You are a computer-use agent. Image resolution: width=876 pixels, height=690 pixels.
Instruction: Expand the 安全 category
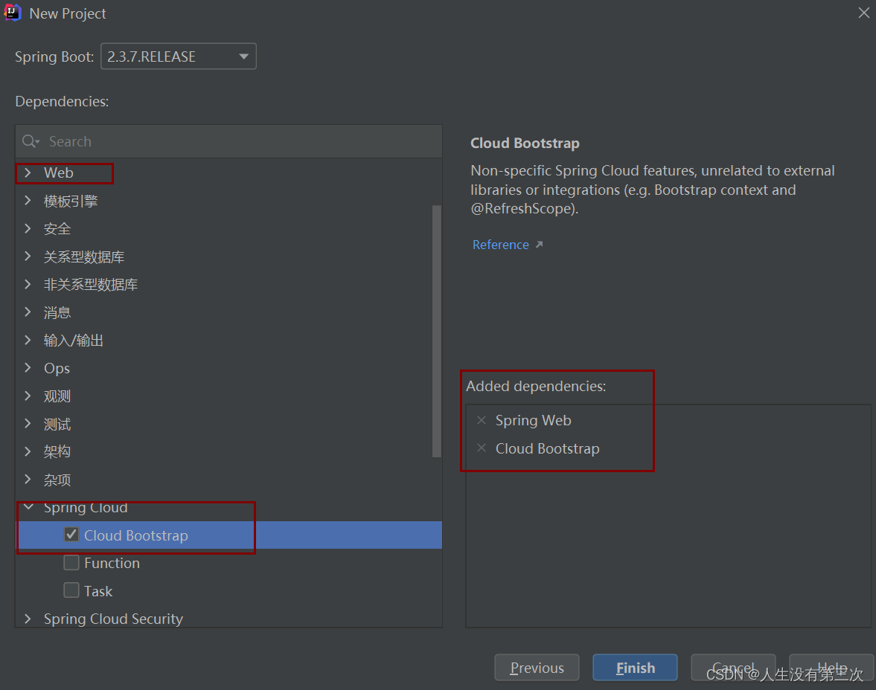point(28,228)
